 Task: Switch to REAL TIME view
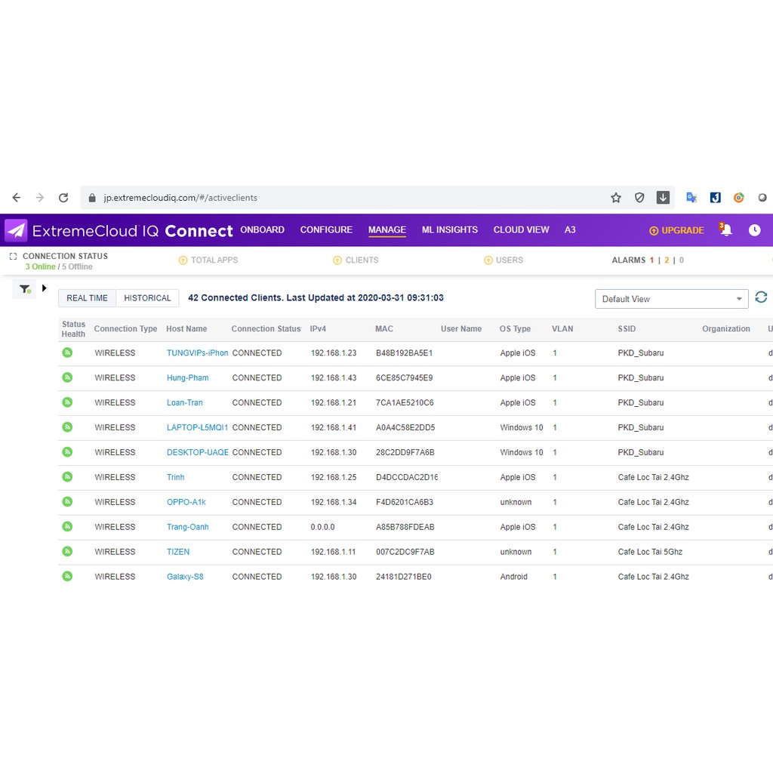[x=88, y=298]
